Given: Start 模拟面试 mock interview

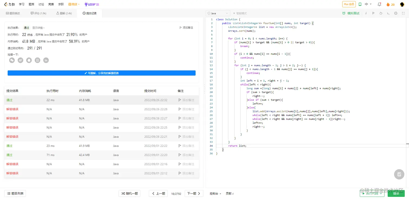Looking at the screenshot, I should point(351,13).
